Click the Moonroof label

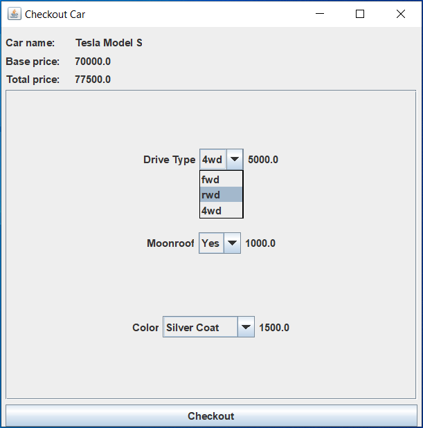point(170,243)
